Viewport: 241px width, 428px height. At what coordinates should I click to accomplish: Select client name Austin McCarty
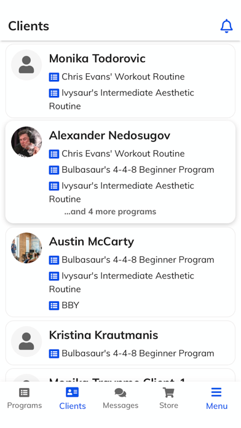pos(92,242)
